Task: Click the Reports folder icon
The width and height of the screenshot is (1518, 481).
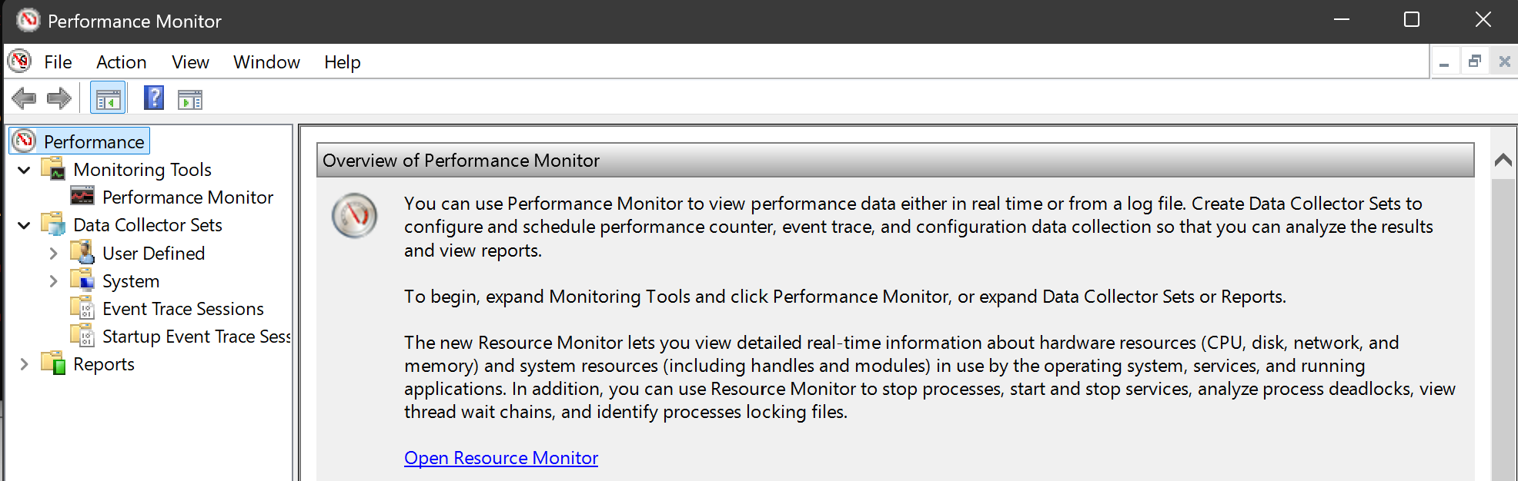Action: pos(54,363)
